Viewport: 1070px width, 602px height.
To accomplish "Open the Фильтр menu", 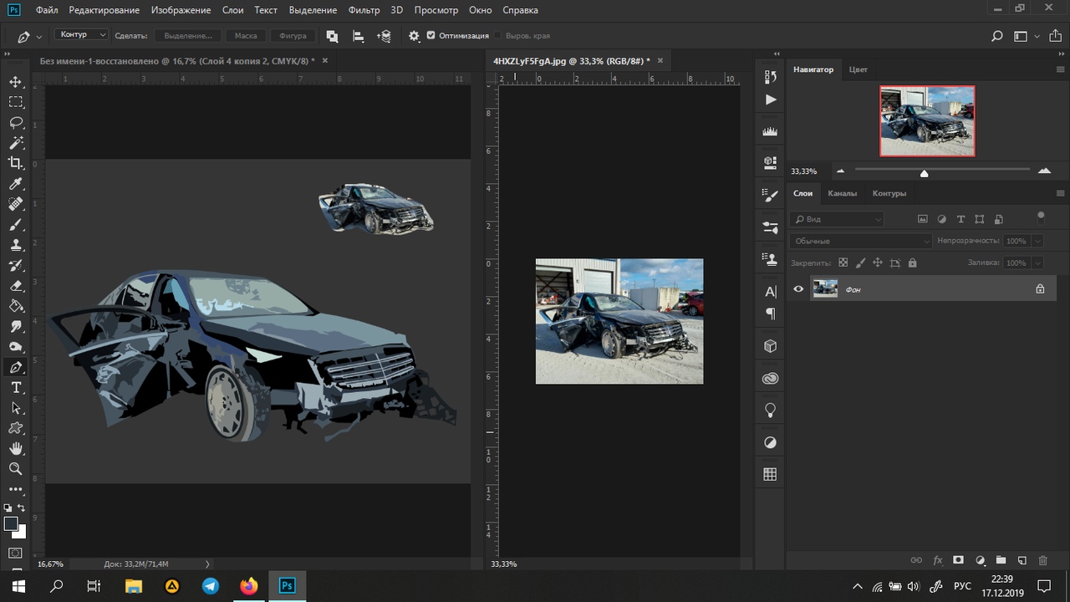I will click(x=364, y=10).
